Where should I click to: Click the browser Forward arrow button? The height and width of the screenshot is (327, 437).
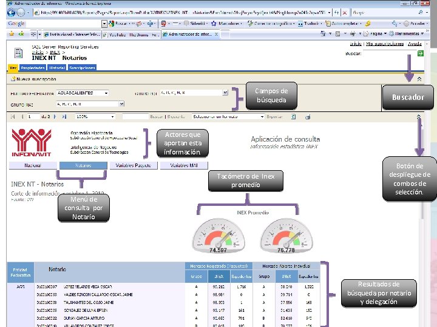(x=21, y=13)
